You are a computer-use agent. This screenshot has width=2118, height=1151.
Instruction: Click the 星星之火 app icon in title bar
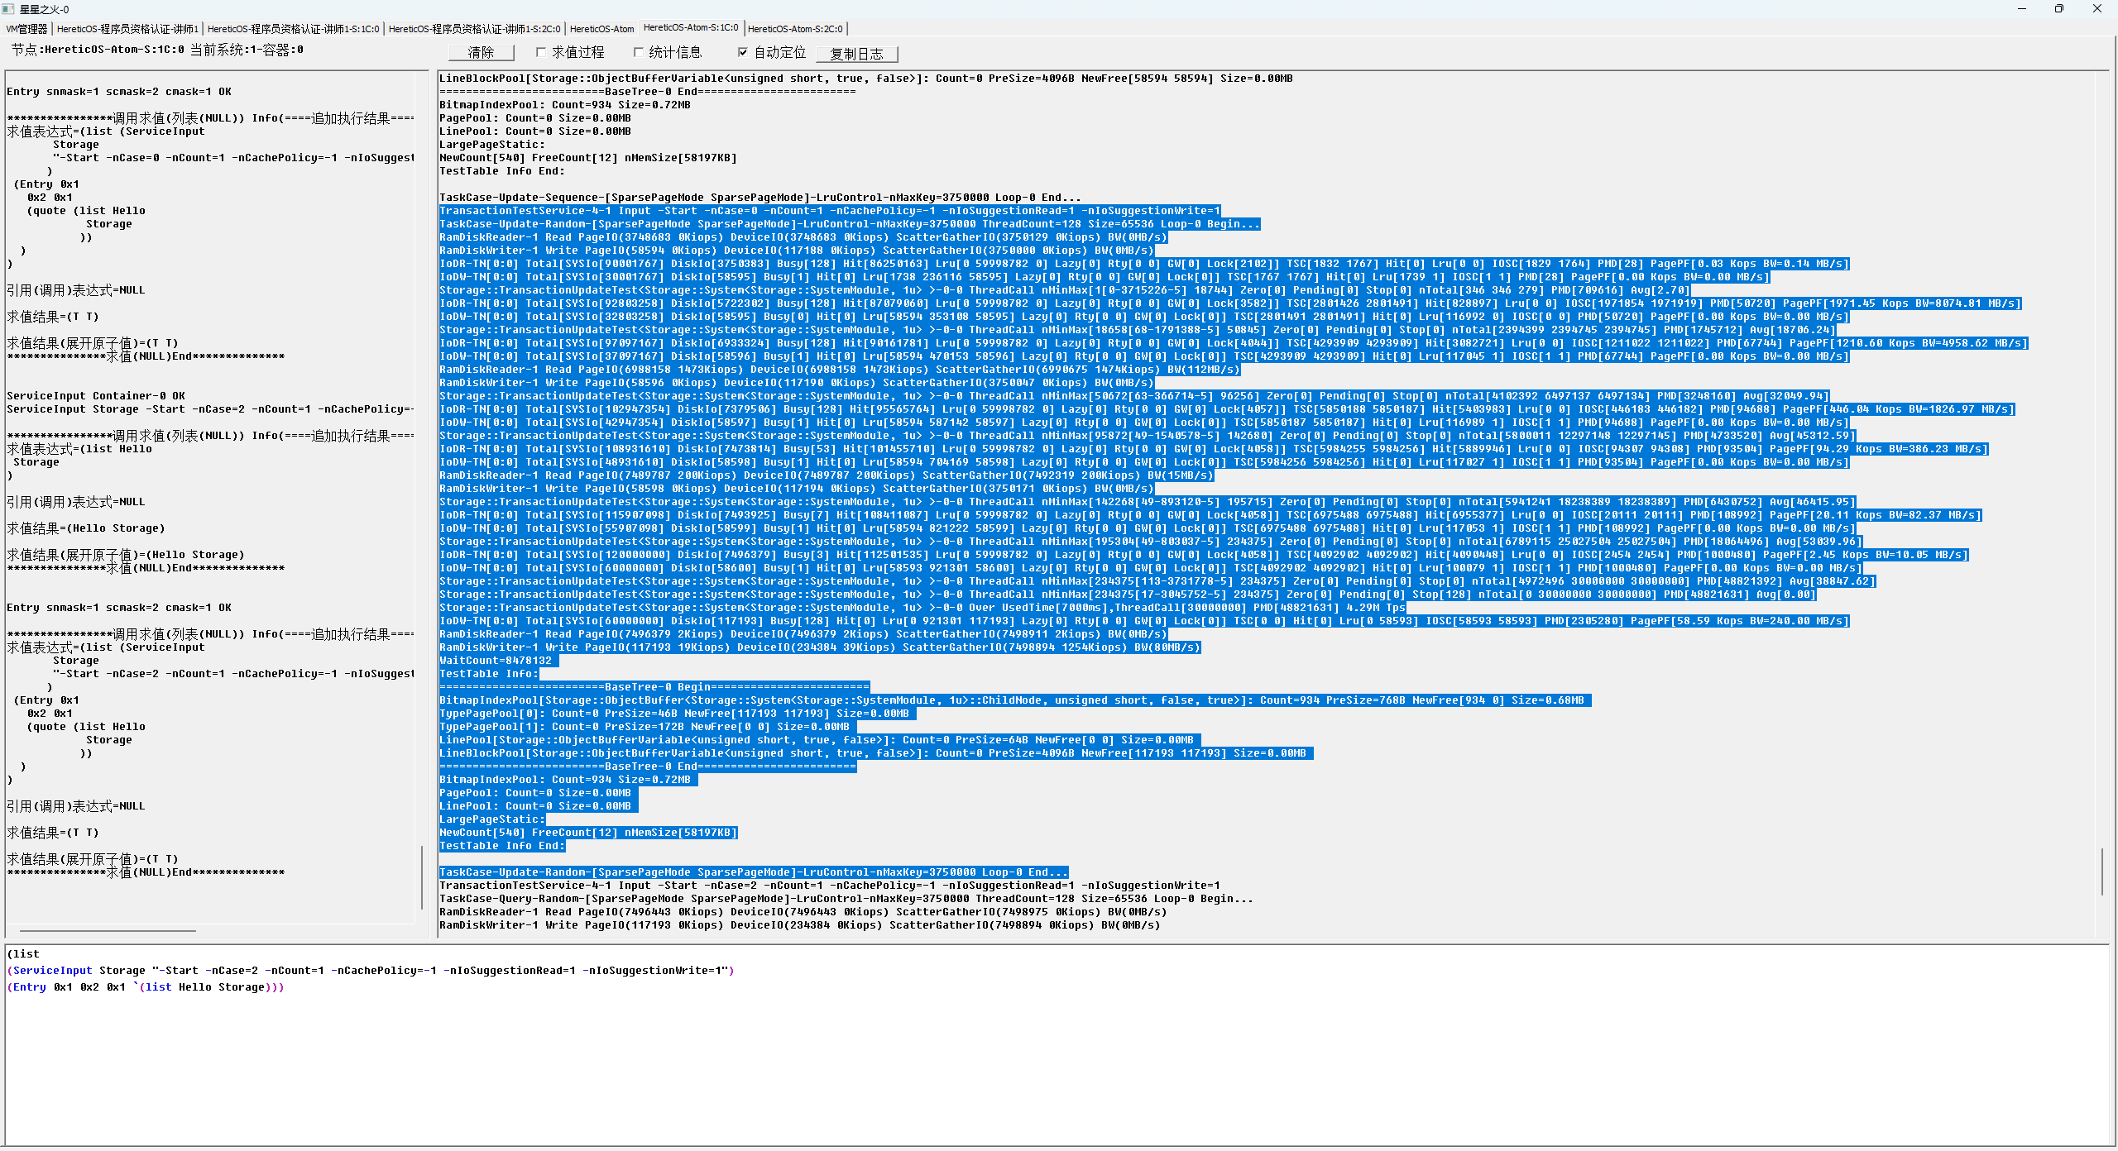tap(8, 9)
